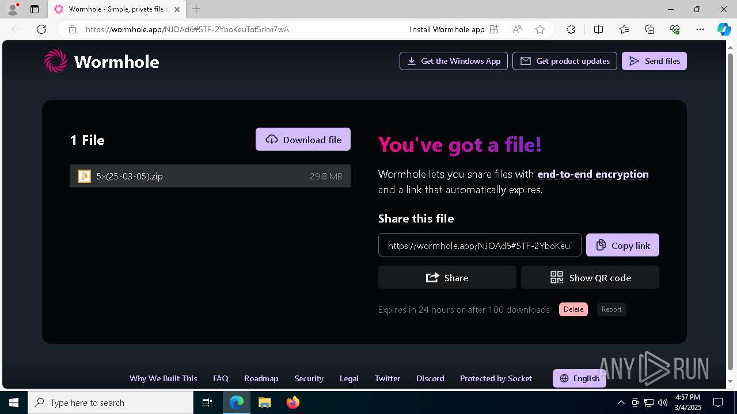Copy the share link
The width and height of the screenshot is (737, 414).
click(622, 245)
